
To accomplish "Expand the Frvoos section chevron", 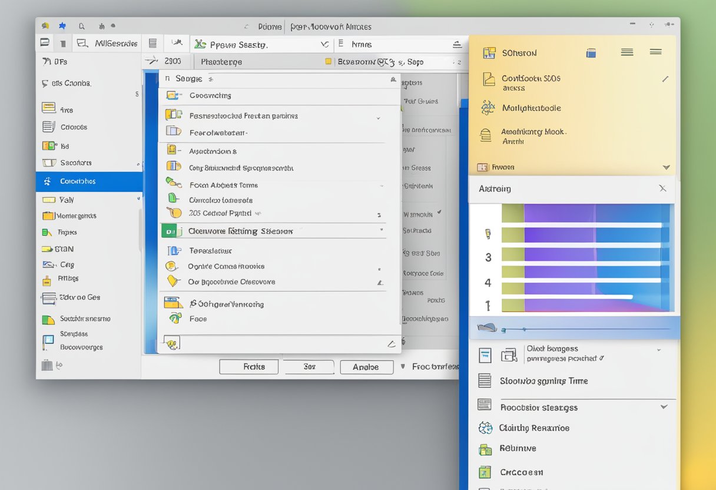I will pos(666,167).
